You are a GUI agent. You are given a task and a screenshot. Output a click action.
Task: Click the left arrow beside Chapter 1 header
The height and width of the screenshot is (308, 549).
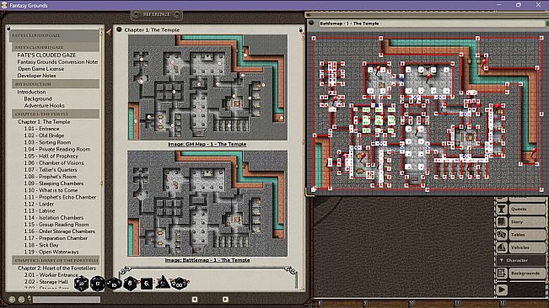click(x=109, y=33)
